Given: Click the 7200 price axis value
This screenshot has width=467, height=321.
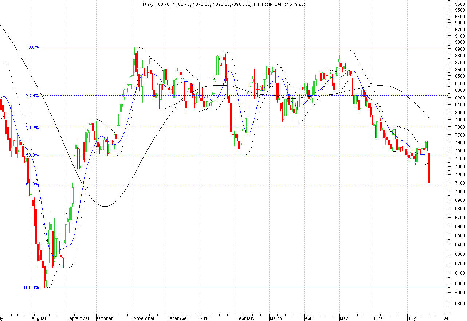Looking at the screenshot, I should coord(460,175).
